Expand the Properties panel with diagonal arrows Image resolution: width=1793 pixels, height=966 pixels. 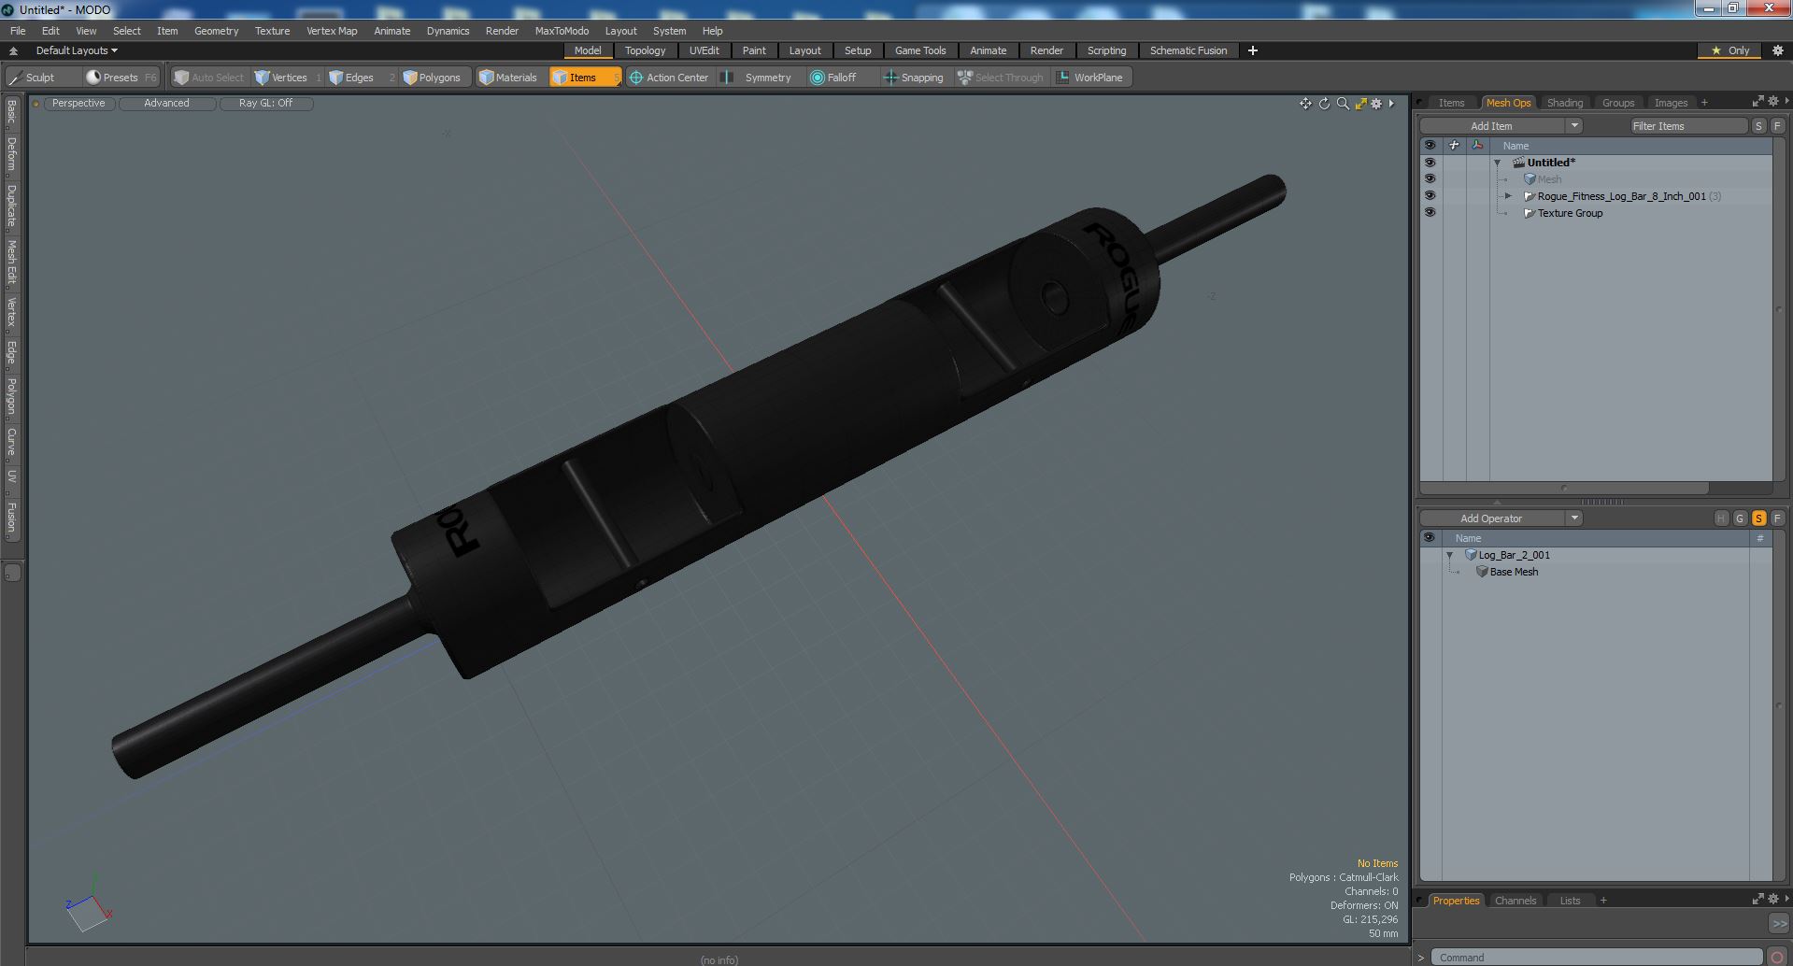tap(1757, 900)
